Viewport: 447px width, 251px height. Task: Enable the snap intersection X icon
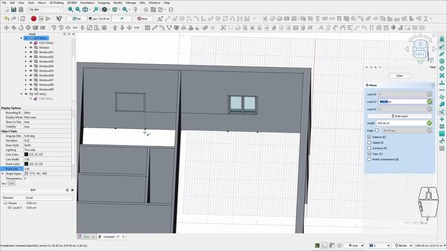441,75
